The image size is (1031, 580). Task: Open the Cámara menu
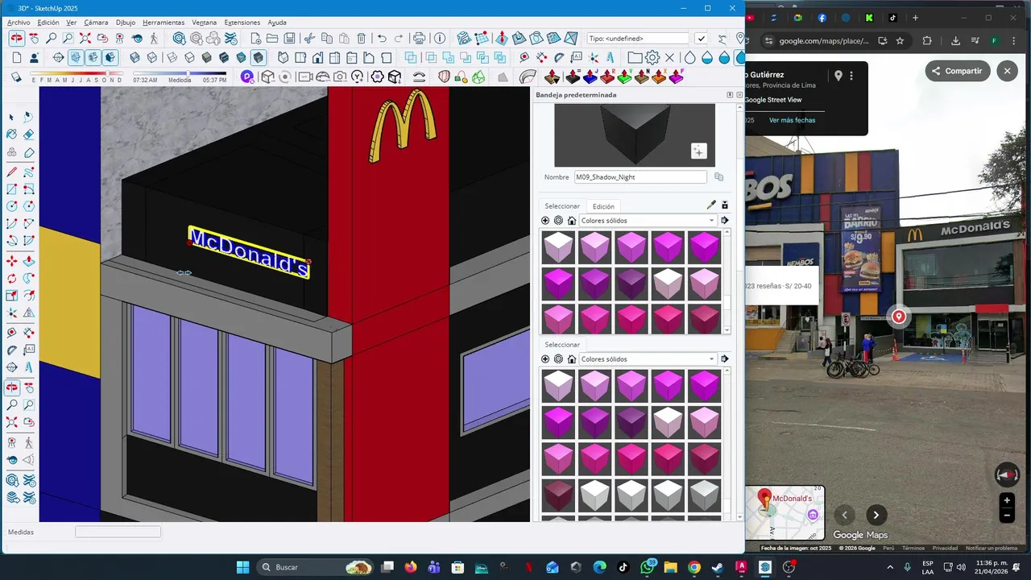[96, 23]
